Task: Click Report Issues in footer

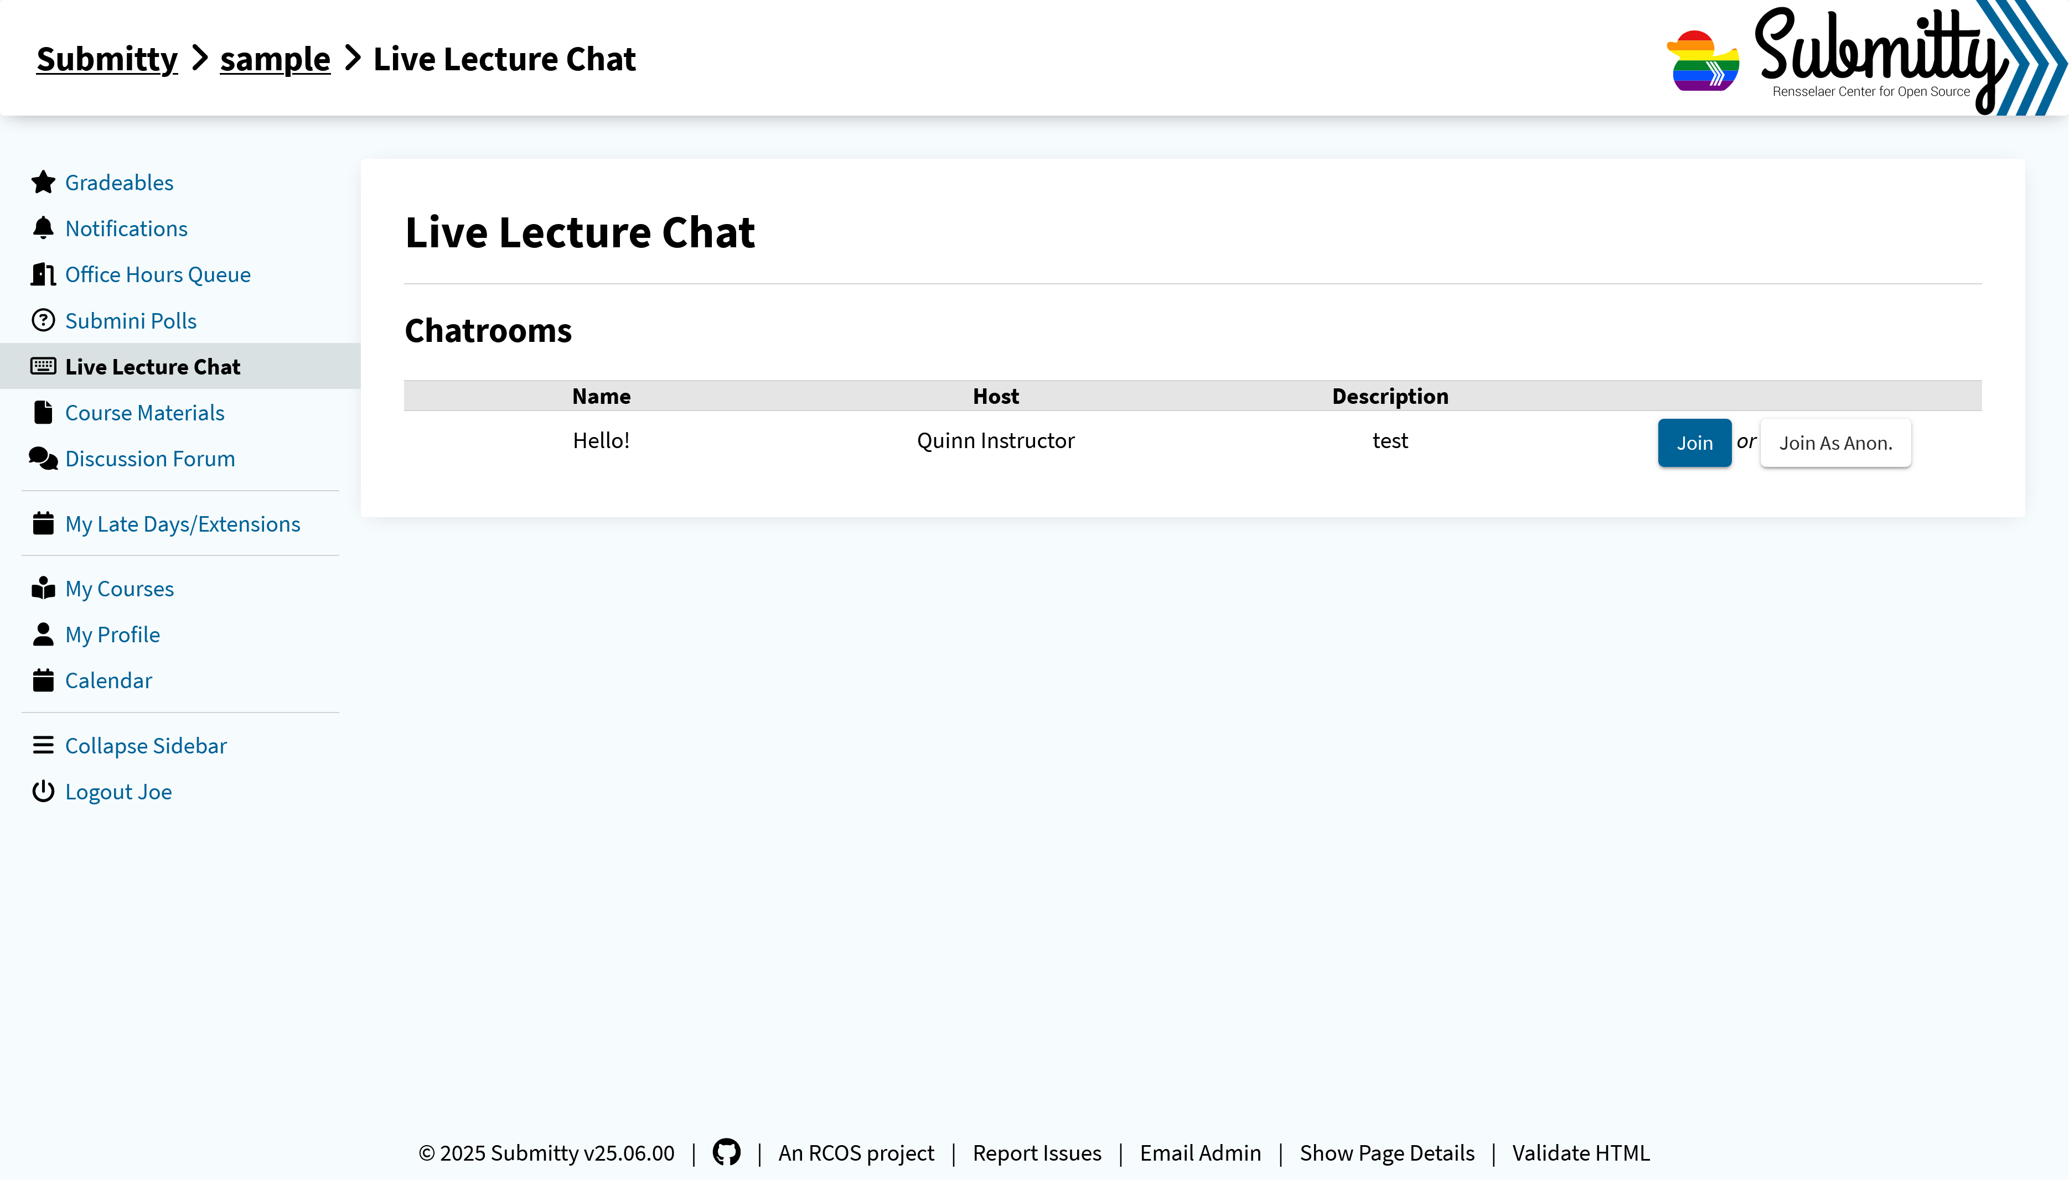Action: (x=1037, y=1152)
